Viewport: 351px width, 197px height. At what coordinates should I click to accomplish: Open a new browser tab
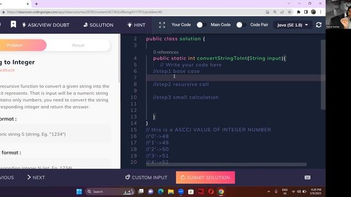click(37, 4)
